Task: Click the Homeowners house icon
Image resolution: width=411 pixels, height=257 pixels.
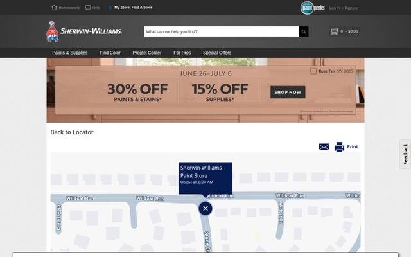Action: point(54,8)
